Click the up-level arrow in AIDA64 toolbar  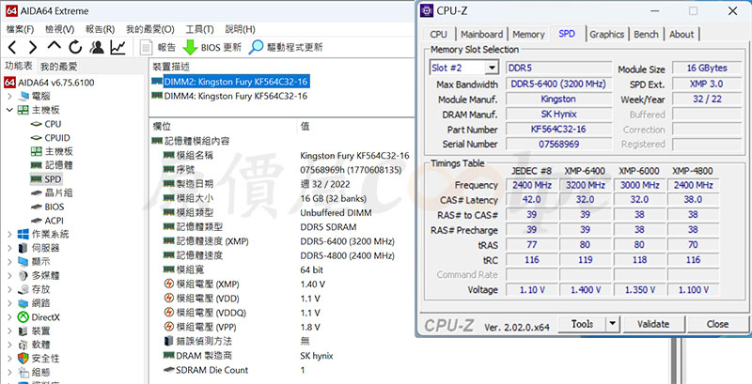(55, 46)
